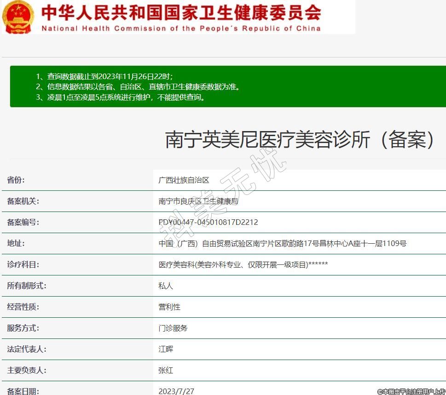Image resolution: width=446 pixels, height=395 pixels.
Task: Click the province value 广西壮族自治区
Action: pos(184,180)
